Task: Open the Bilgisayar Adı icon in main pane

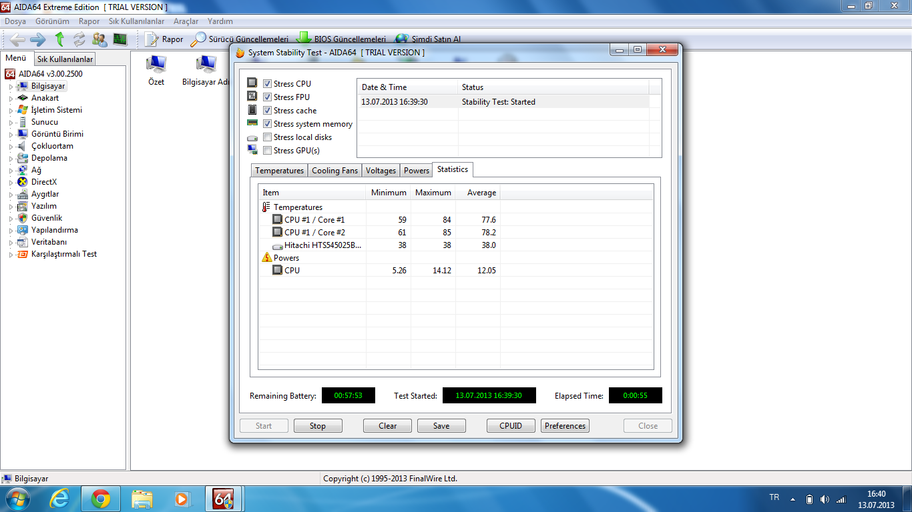Action: tap(206, 71)
